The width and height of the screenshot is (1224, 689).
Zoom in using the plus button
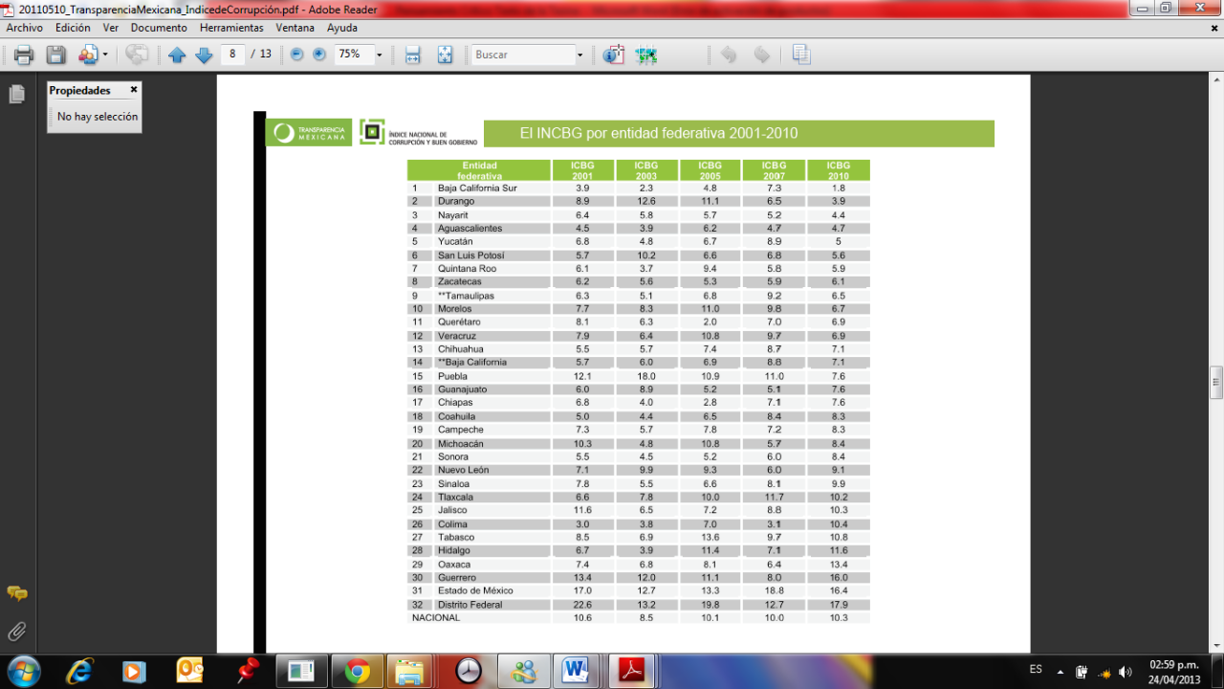[319, 55]
